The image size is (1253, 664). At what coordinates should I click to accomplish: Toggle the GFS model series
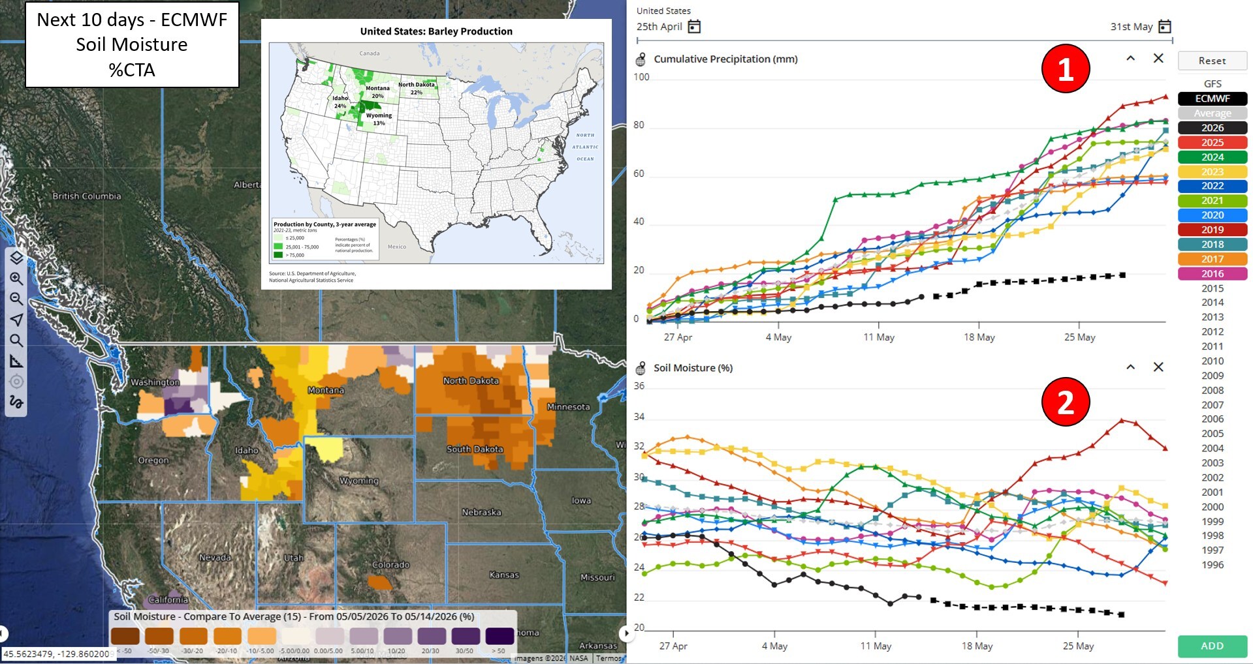tap(1213, 83)
